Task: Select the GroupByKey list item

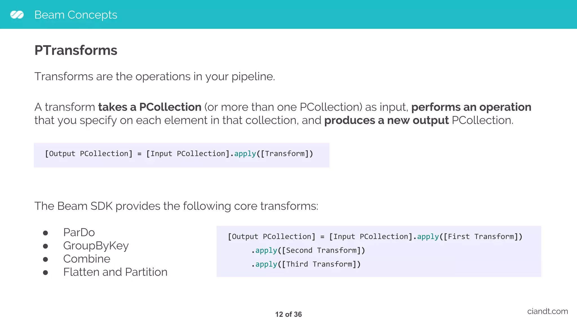Action: pos(96,246)
